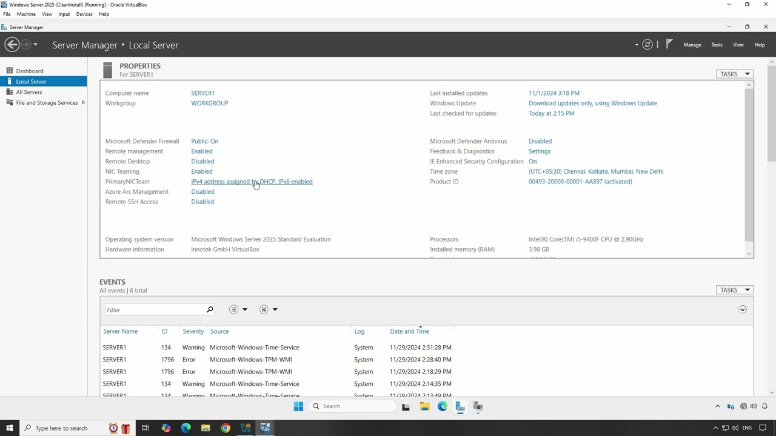Sort events by Log column
Screen dimensions: 776x436
(x=360, y=331)
